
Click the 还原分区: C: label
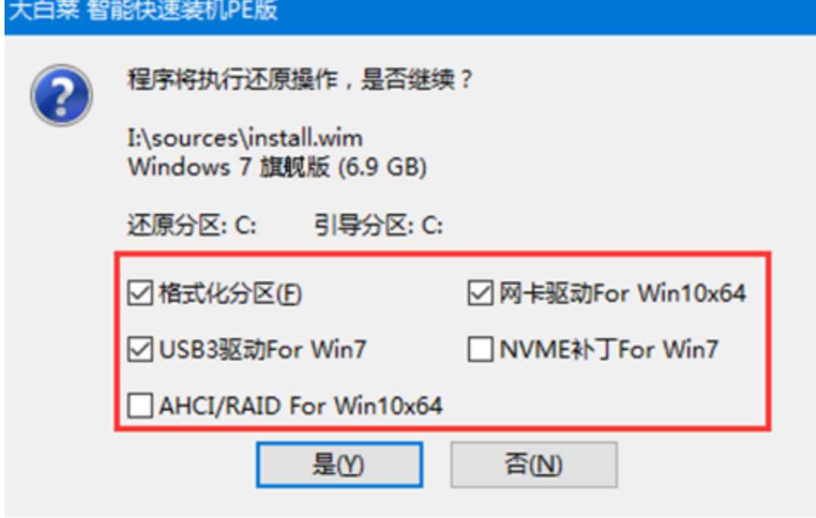(192, 226)
